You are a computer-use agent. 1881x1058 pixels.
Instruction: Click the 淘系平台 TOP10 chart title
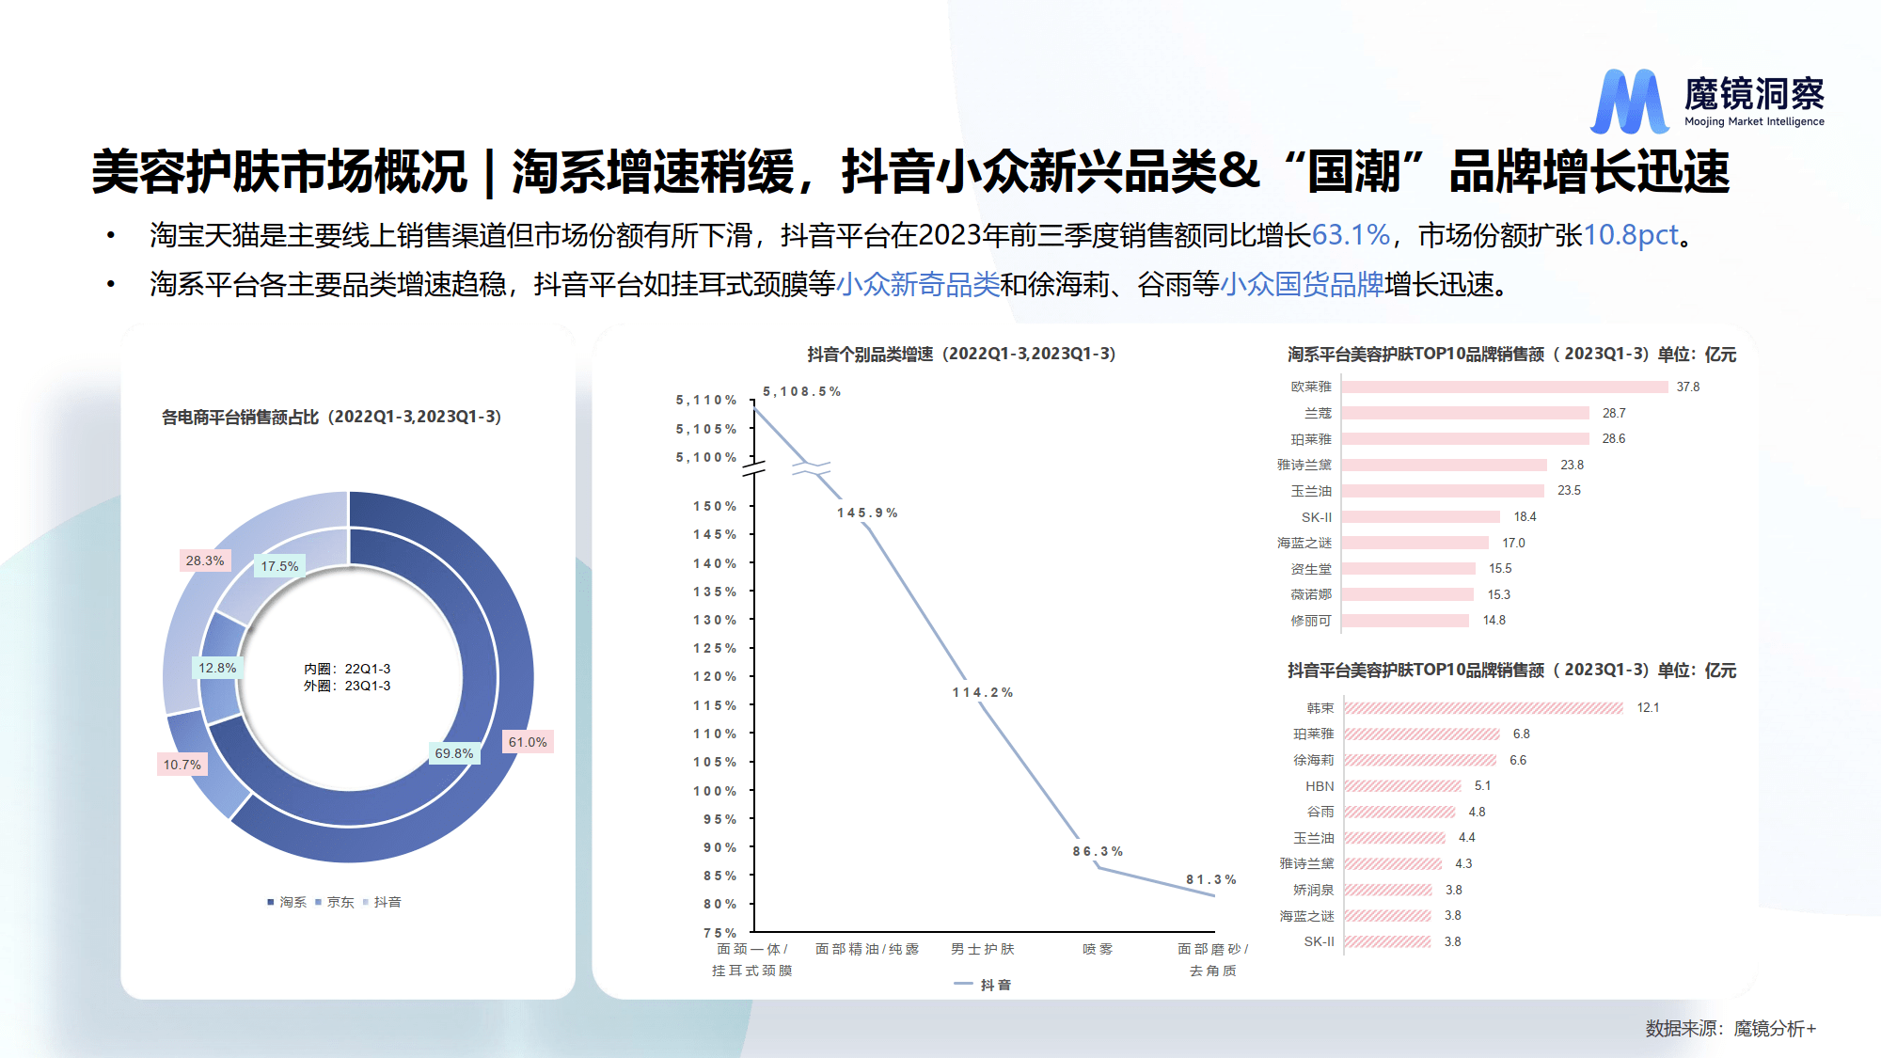pyautogui.click(x=1512, y=354)
